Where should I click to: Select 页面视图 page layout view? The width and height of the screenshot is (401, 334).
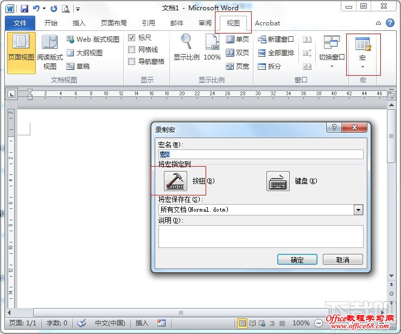coord(21,53)
